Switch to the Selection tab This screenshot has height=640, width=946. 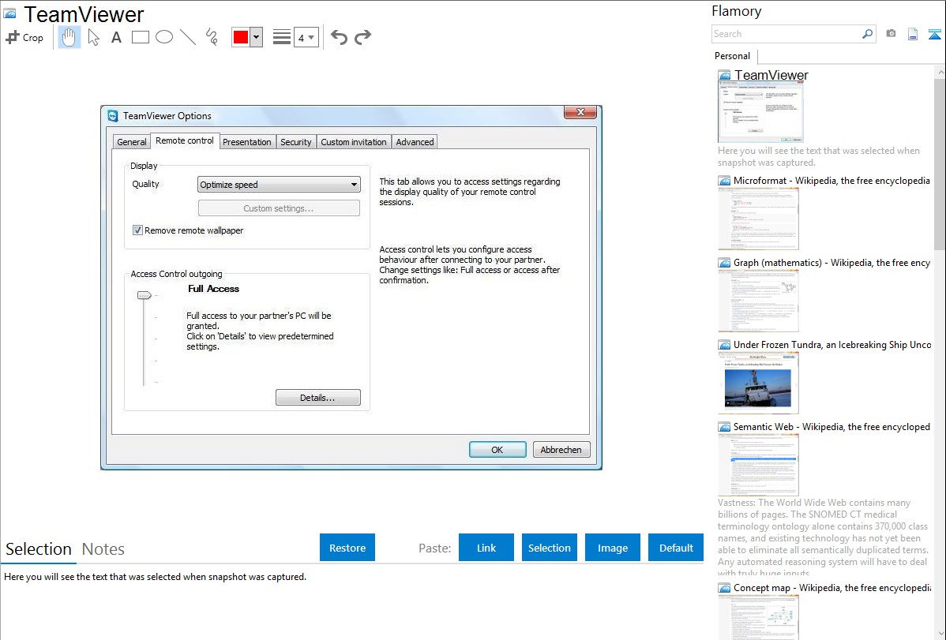(39, 549)
